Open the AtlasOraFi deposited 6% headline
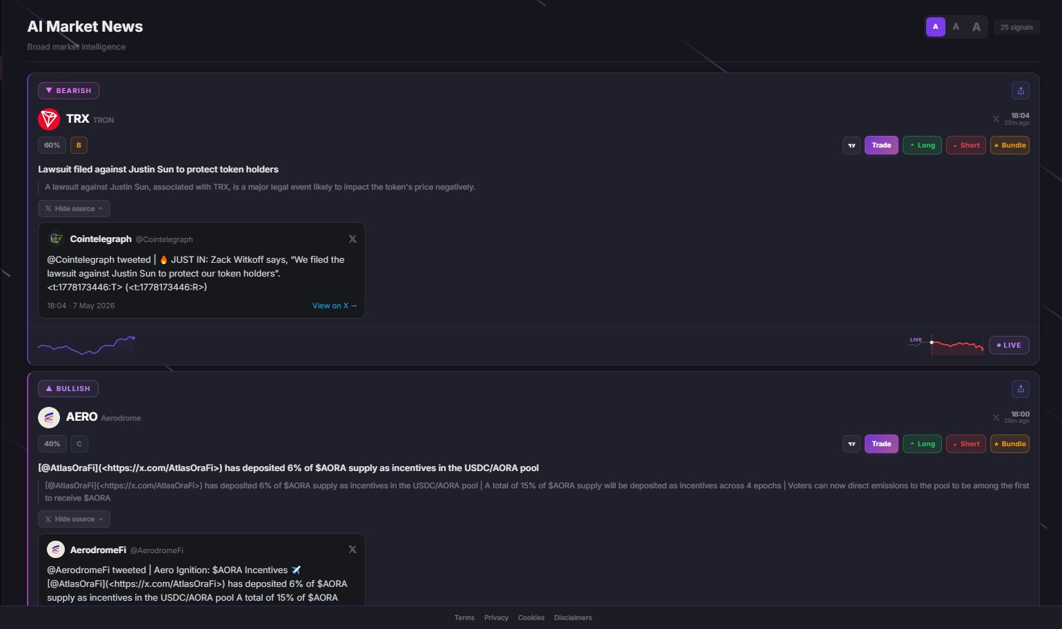 [x=288, y=468]
